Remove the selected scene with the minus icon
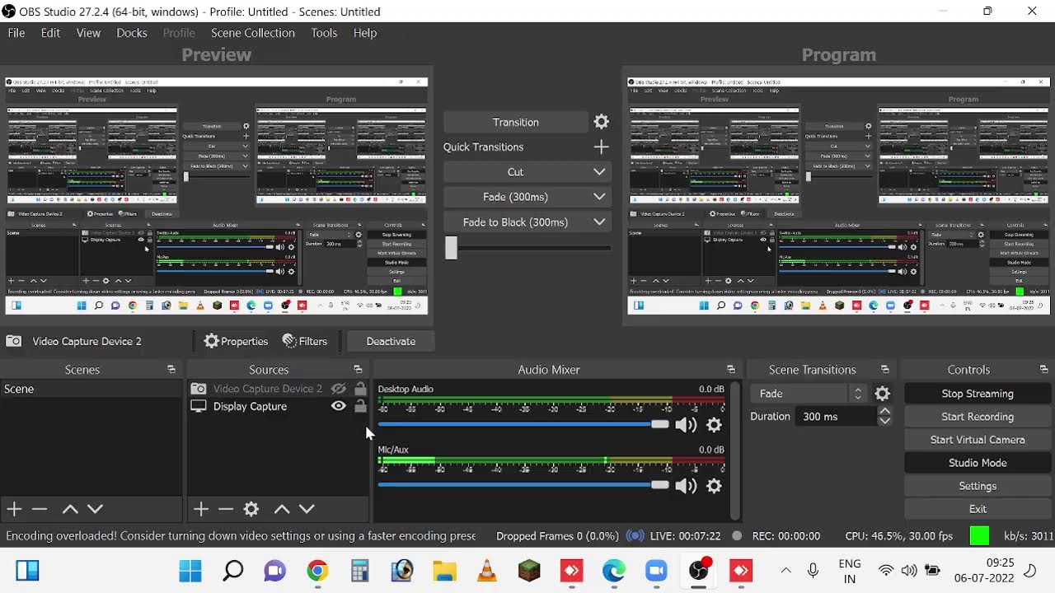 point(40,509)
